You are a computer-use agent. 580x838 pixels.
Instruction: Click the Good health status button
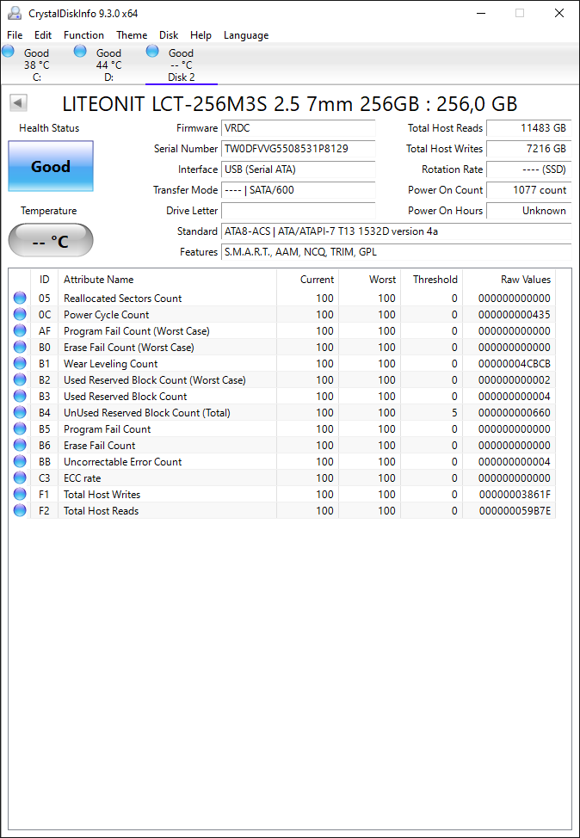pyautogui.click(x=51, y=166)
